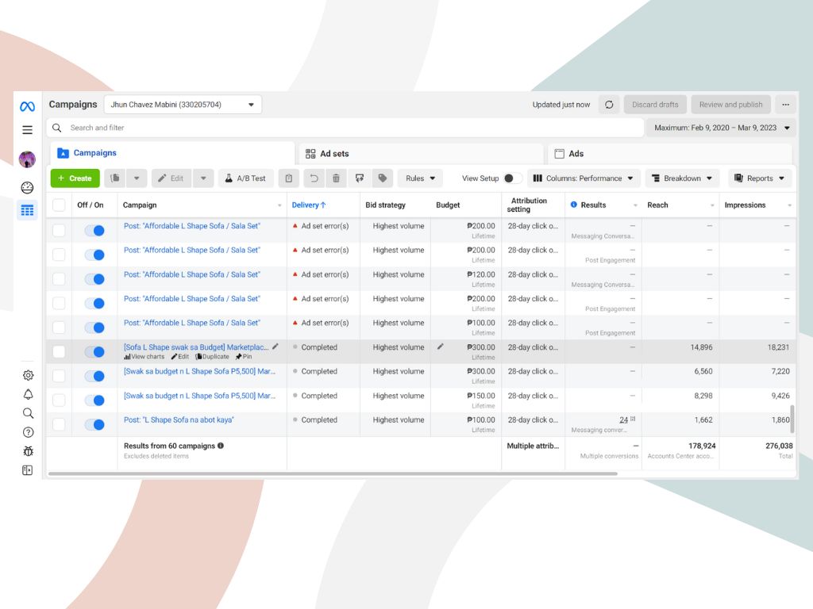Click the info icon in Results column header
This screenshot has width=813, height=609.
pos(573,205)
